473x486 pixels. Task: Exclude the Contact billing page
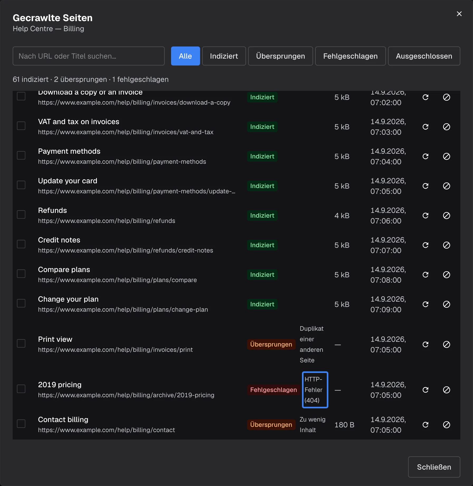[x=447, y=425]
